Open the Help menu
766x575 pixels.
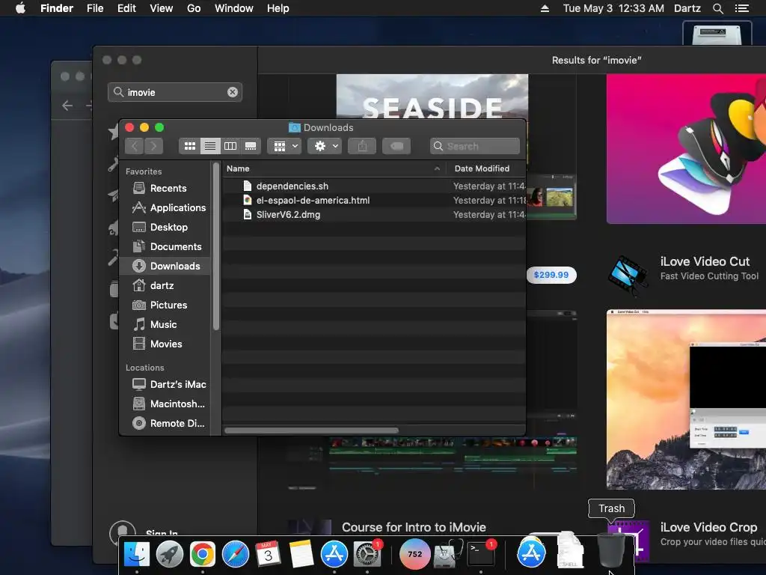[x=278, y=8]
